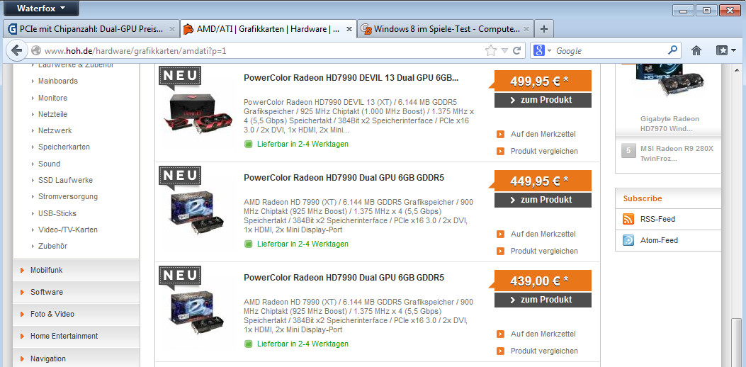746x367 pixels.
Task: Switch to the PCIe mit Chipanzahl tab
Action: (92, 29)
